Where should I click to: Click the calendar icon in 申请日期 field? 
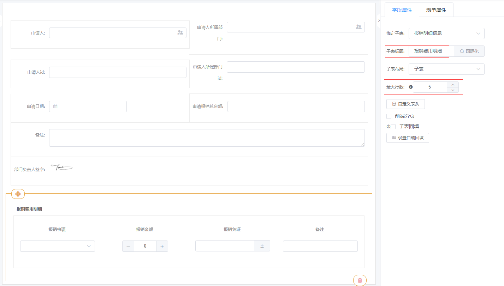(x=55, y=107)
